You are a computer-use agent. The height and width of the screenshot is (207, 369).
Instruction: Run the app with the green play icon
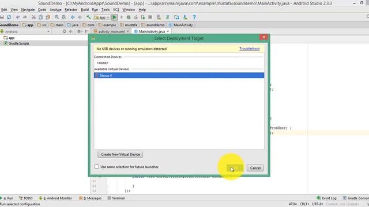114,17
